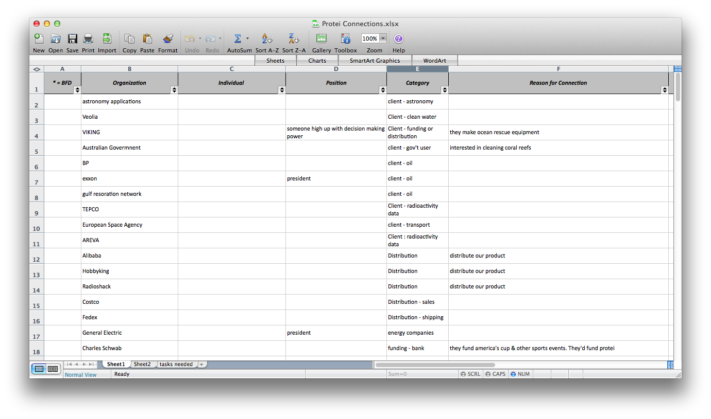The height and width of the screenshot is (419, 711).
Task: Click the AutoSum sigma icon
Action: 238,39
